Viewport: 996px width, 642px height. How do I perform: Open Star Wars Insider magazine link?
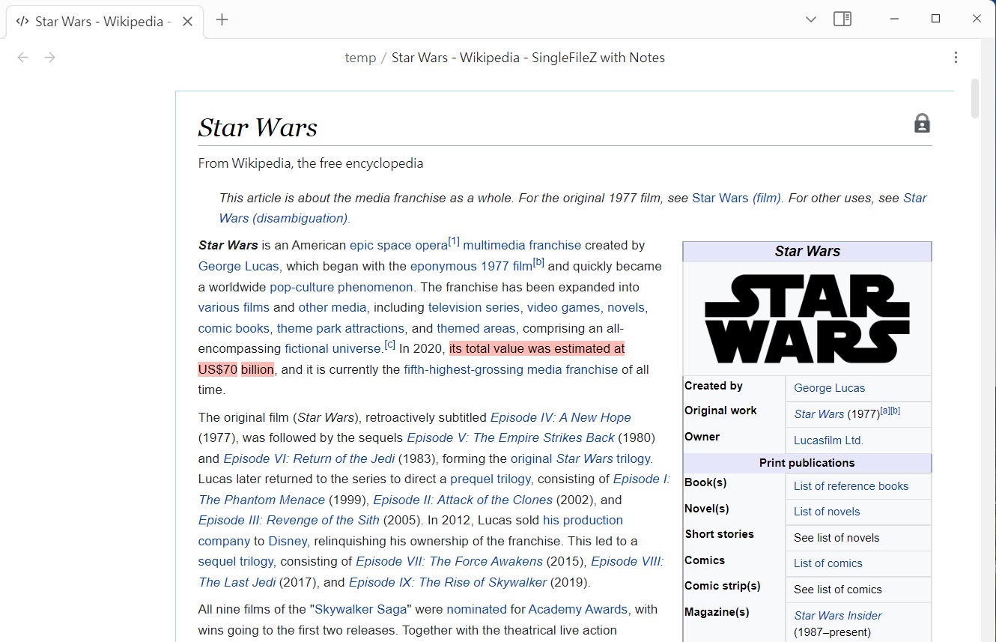(838, 616)
